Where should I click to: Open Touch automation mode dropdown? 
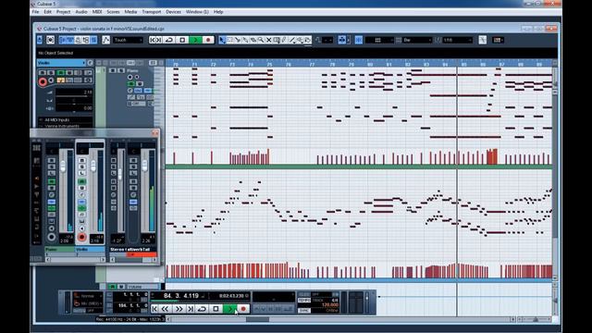coord(128,40)
